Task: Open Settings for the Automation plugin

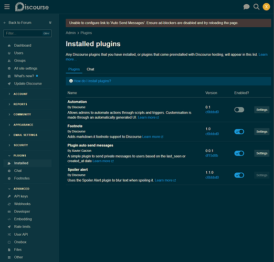Action: 261,110
